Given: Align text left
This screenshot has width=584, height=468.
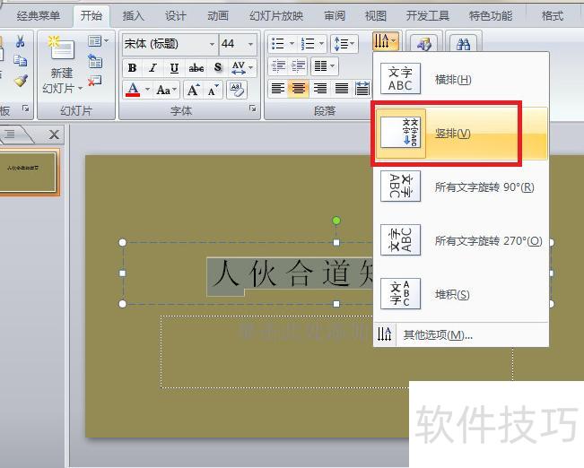Looking at the screenshot, I should click(278, 89).
